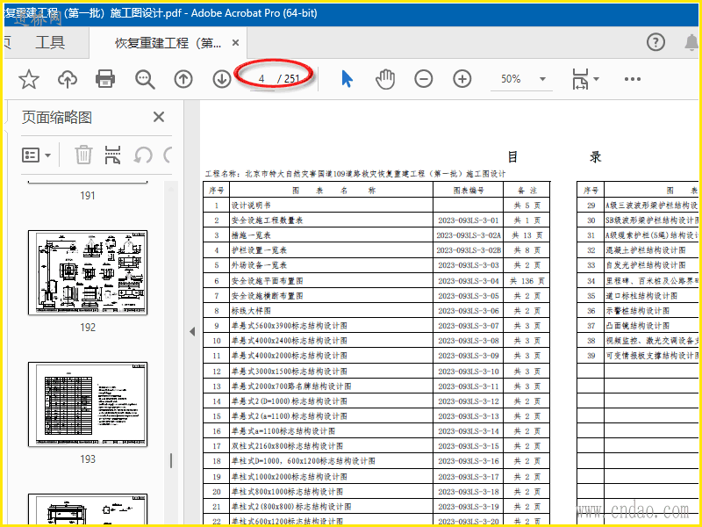The height and width of the screenshot is (527, 702).
Task: Click thumbnail label 191
Action: coord(88,196)
